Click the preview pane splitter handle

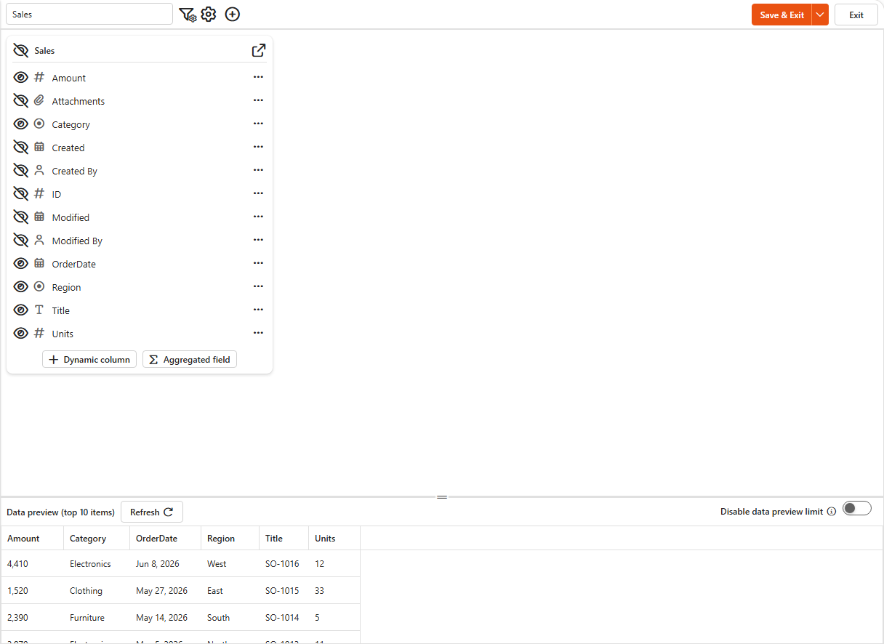click(x=442, y=497)
